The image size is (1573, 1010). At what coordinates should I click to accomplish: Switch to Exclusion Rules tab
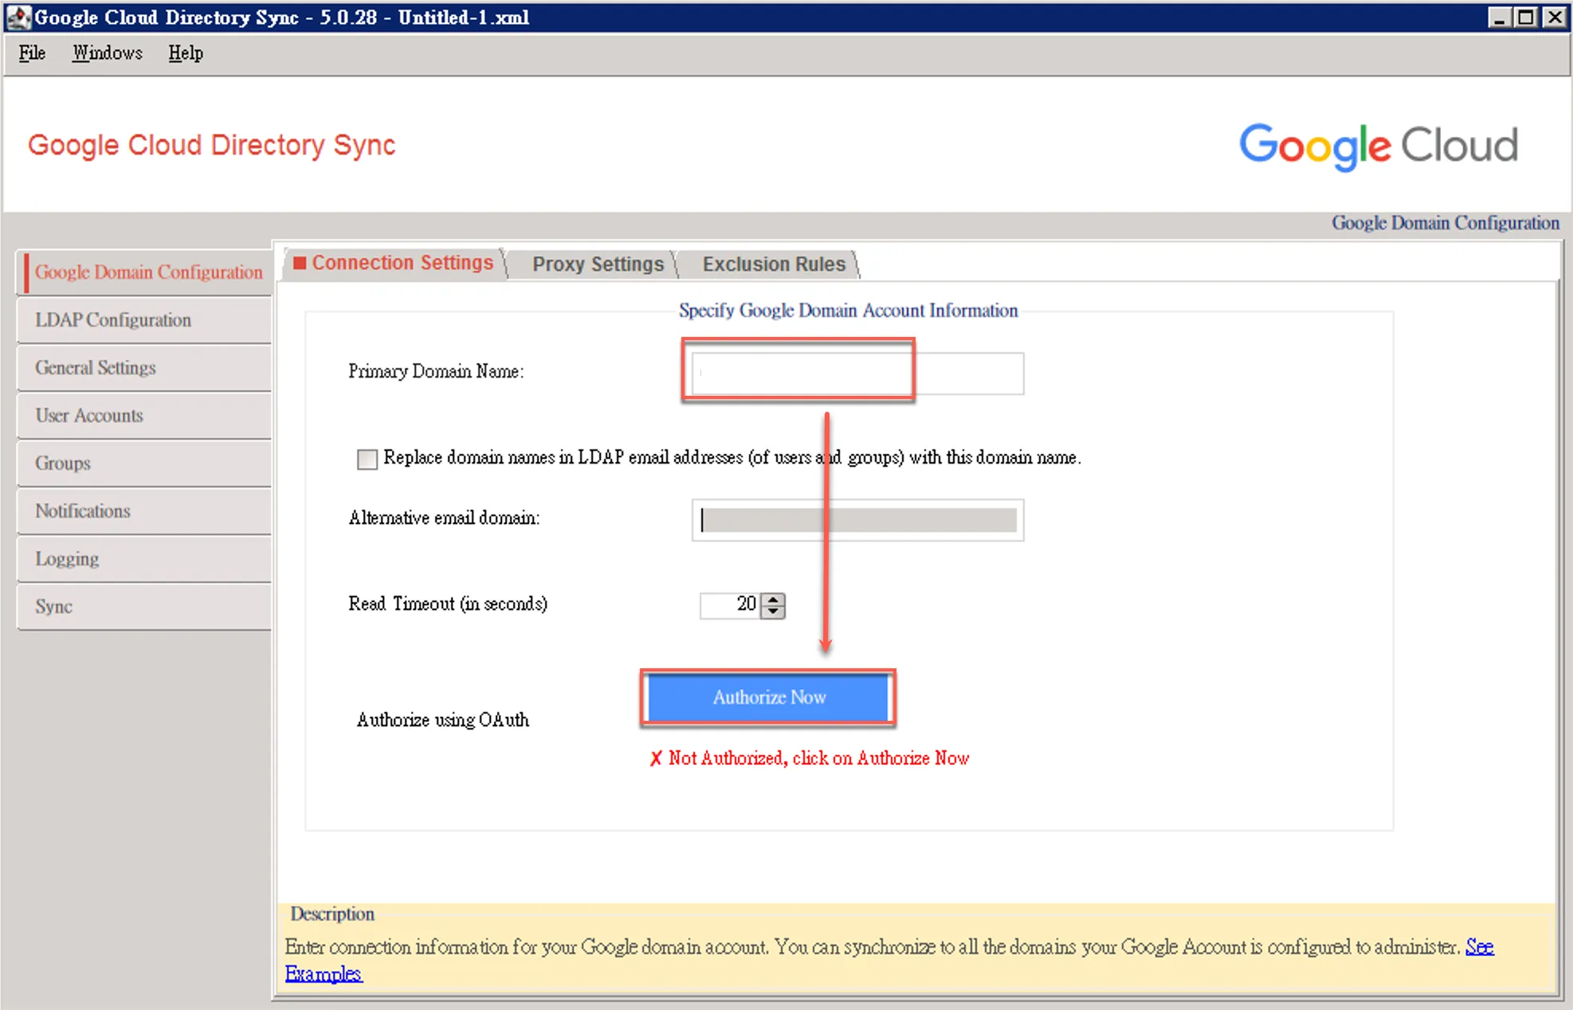point(774,264)
